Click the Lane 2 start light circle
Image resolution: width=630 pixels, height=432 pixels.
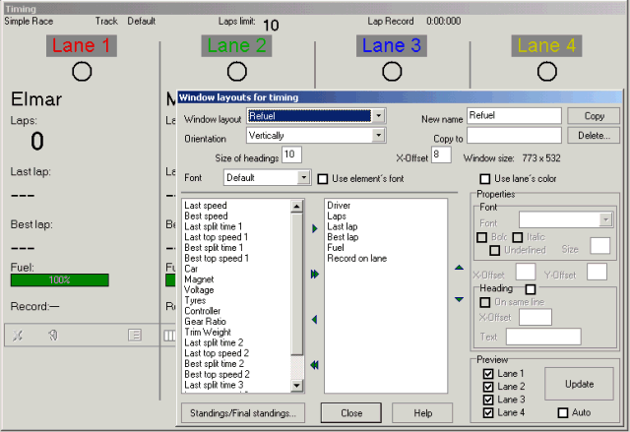coord(236,72)
